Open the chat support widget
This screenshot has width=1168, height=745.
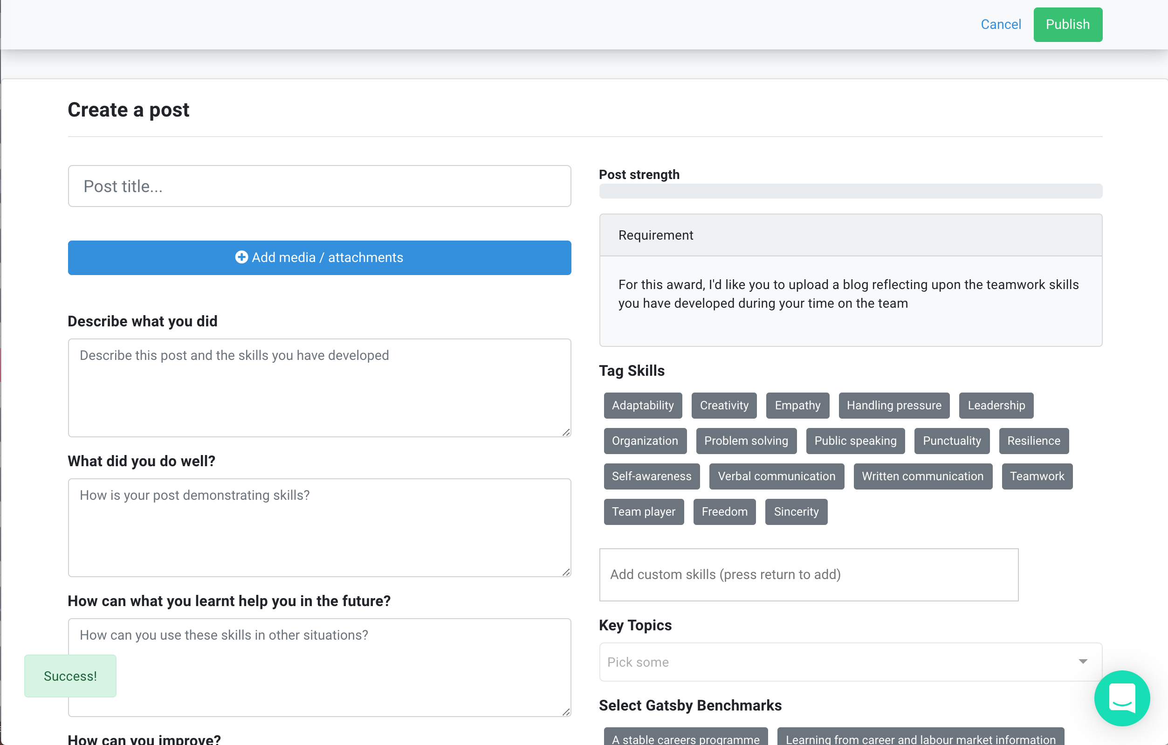click(x=1121, y=698)
